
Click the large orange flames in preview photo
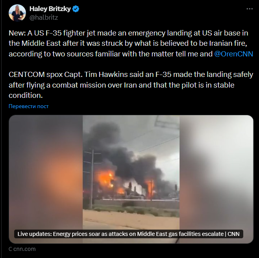(106, 179)
